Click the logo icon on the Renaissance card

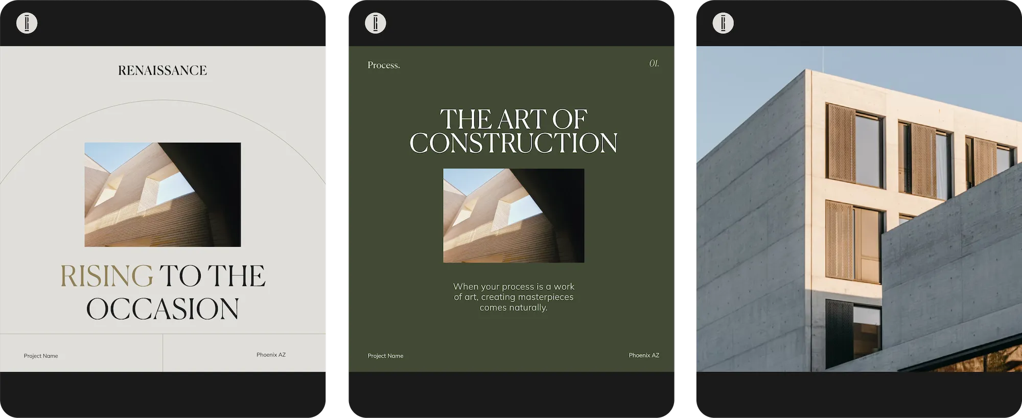pos(27,23)
